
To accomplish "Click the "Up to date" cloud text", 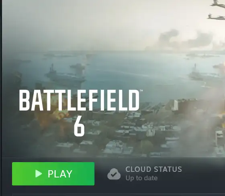I will [x=141, y=178].
